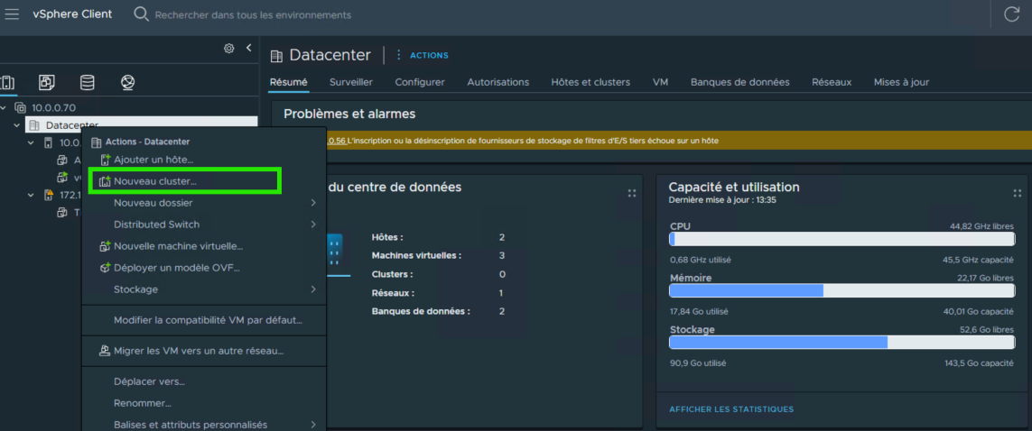
Task: Select Ajouter un hôte menu entry
Action: [x=153, y=160]
